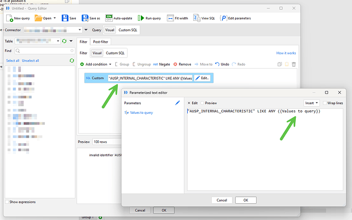
Task: Click the trash delete icon in the filter toolbar
Action: click(x=294, y=64)
